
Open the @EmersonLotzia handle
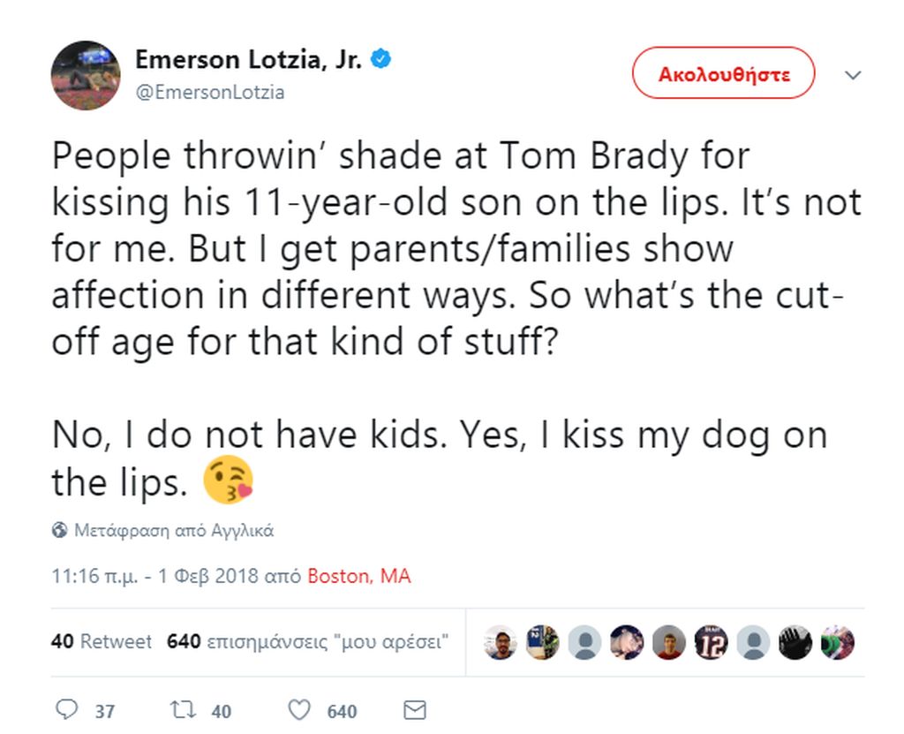(x=210, y=93)
